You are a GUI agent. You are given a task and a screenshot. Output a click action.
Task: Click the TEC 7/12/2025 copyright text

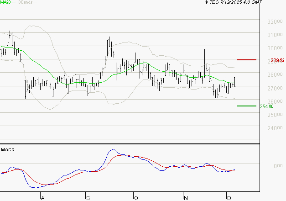click(x=233, y=2)
